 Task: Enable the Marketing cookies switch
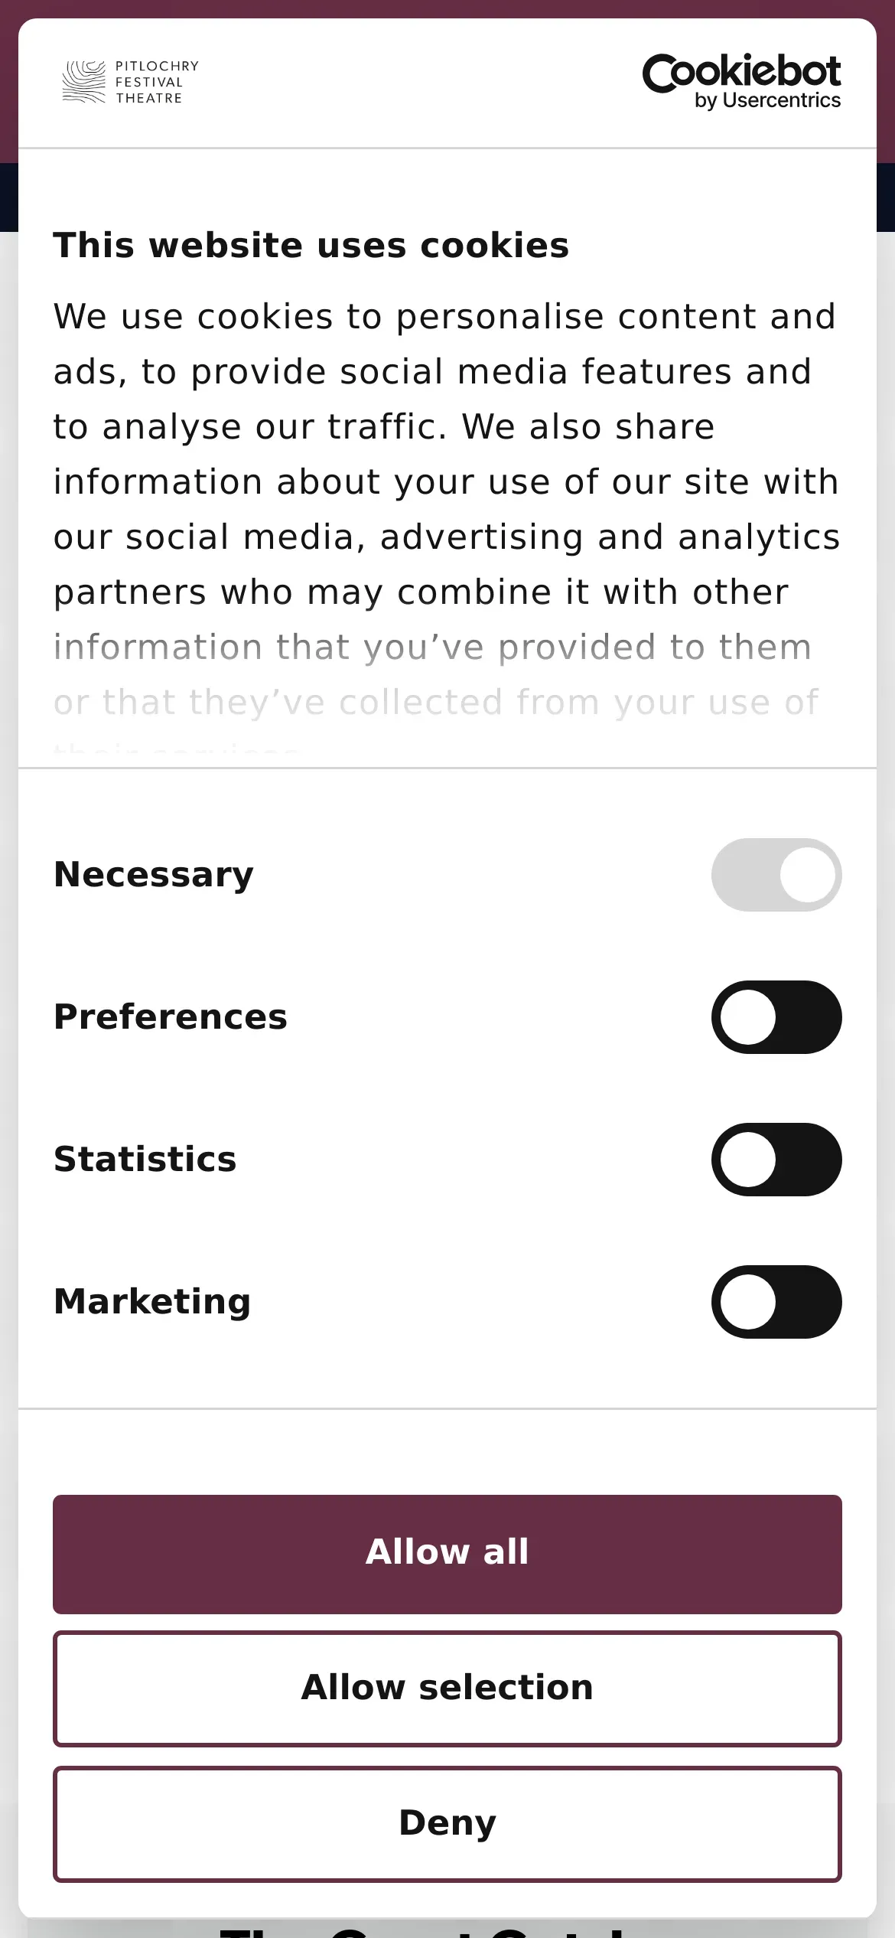tap(776, 1302)
